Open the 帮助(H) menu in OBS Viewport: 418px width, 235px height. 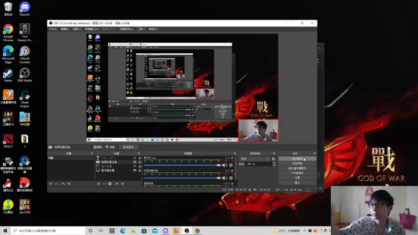tap(153, 29)
